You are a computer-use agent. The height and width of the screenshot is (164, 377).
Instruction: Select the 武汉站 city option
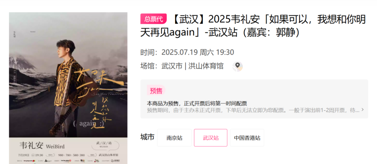point(210,138)
